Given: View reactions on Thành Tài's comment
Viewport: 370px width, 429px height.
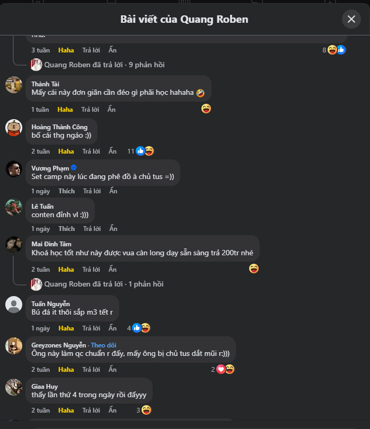Looking at the screenshot, I should coord(206,109).
